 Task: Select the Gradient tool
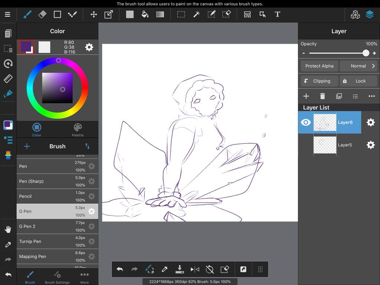[160, 14]
